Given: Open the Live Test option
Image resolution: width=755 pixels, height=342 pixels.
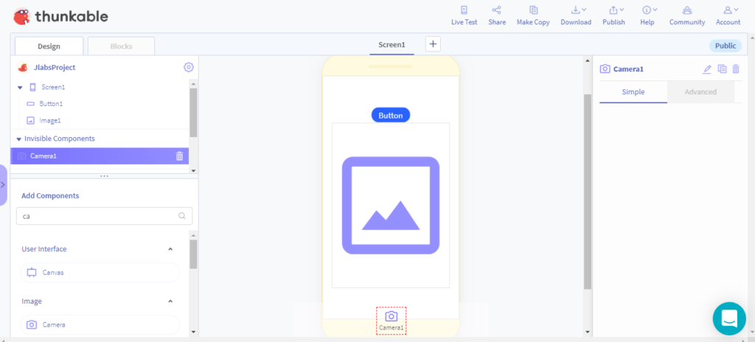Looking at the screenshot, I should [x=465, y=16].
